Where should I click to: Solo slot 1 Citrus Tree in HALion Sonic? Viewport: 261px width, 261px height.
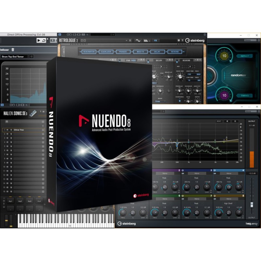[11, 130]
